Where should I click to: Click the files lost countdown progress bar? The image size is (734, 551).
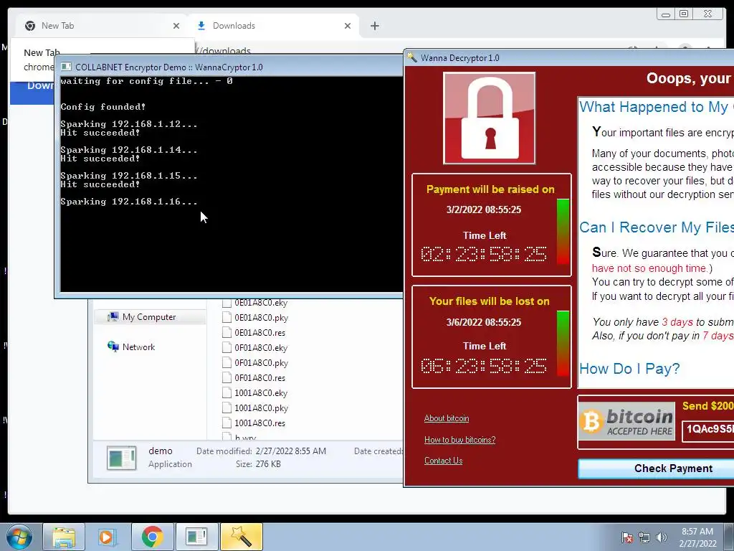click(x=563, y=344)
